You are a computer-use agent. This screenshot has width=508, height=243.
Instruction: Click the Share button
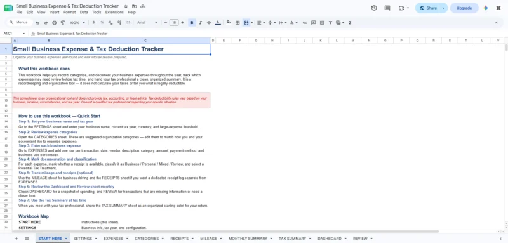point(427,8)
